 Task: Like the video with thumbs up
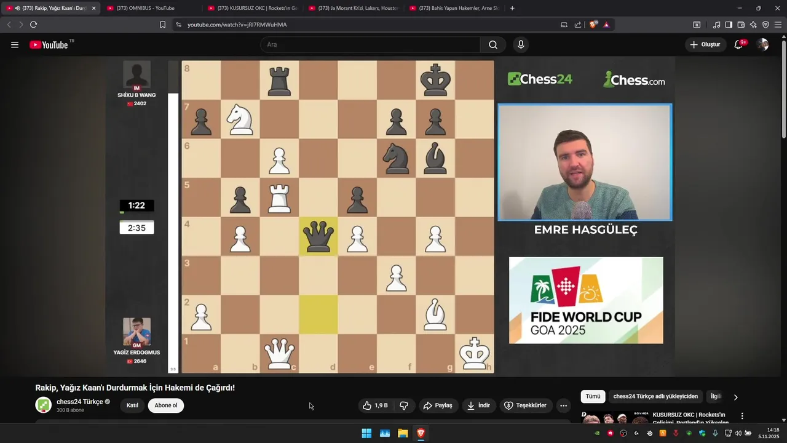click(x=374, y=405)
